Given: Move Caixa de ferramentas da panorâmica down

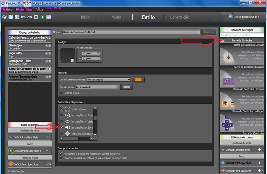Looking at the screenshot, I should [x=50, y=38].
